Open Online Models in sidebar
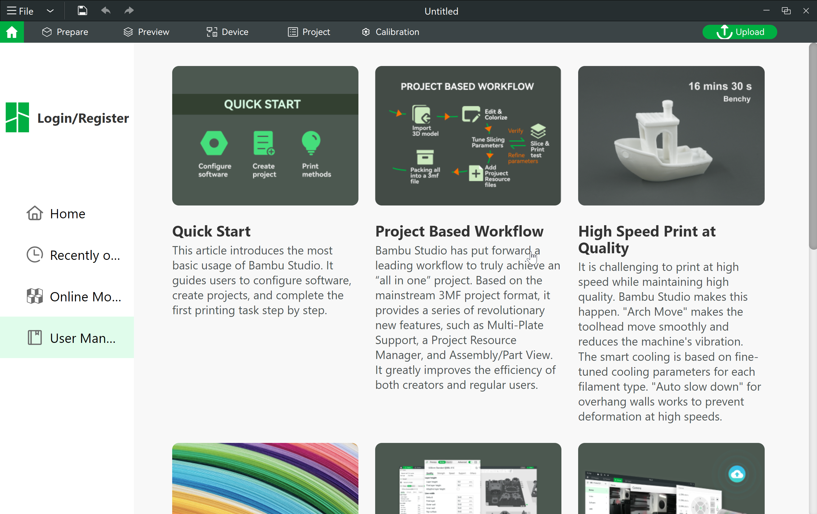This screenshot has height=514, width=817. [x=67, y=296]
